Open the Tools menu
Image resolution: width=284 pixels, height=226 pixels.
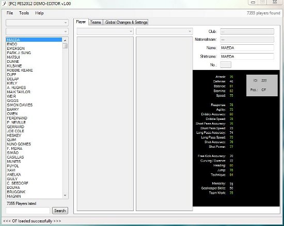tap(24, 13)
